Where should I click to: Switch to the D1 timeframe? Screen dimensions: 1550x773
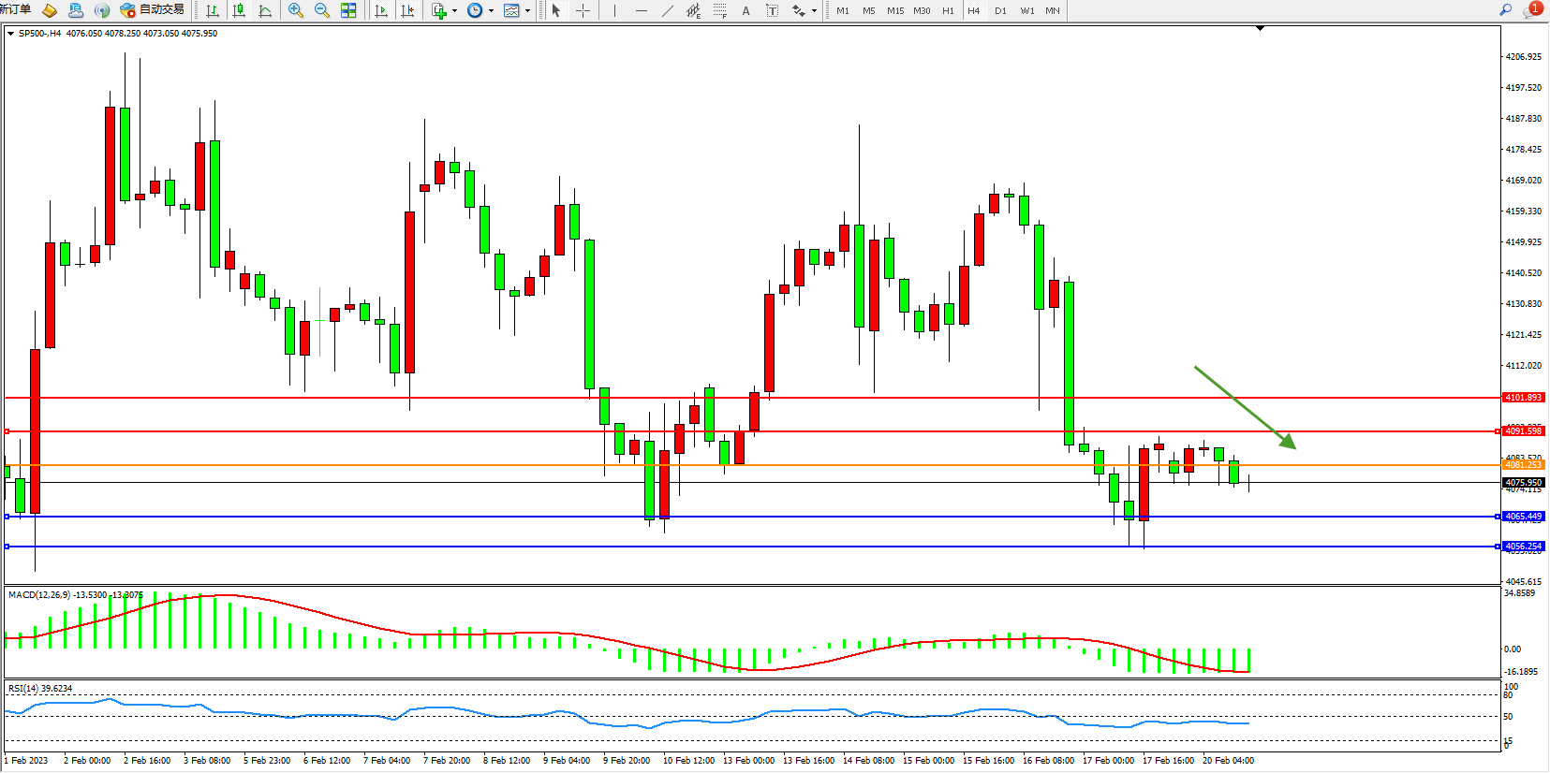[x=1000, y=10]
